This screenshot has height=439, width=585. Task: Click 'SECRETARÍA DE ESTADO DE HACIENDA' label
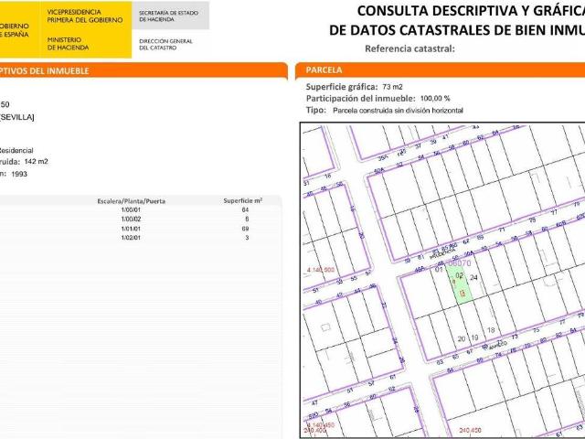coord(168,16)
